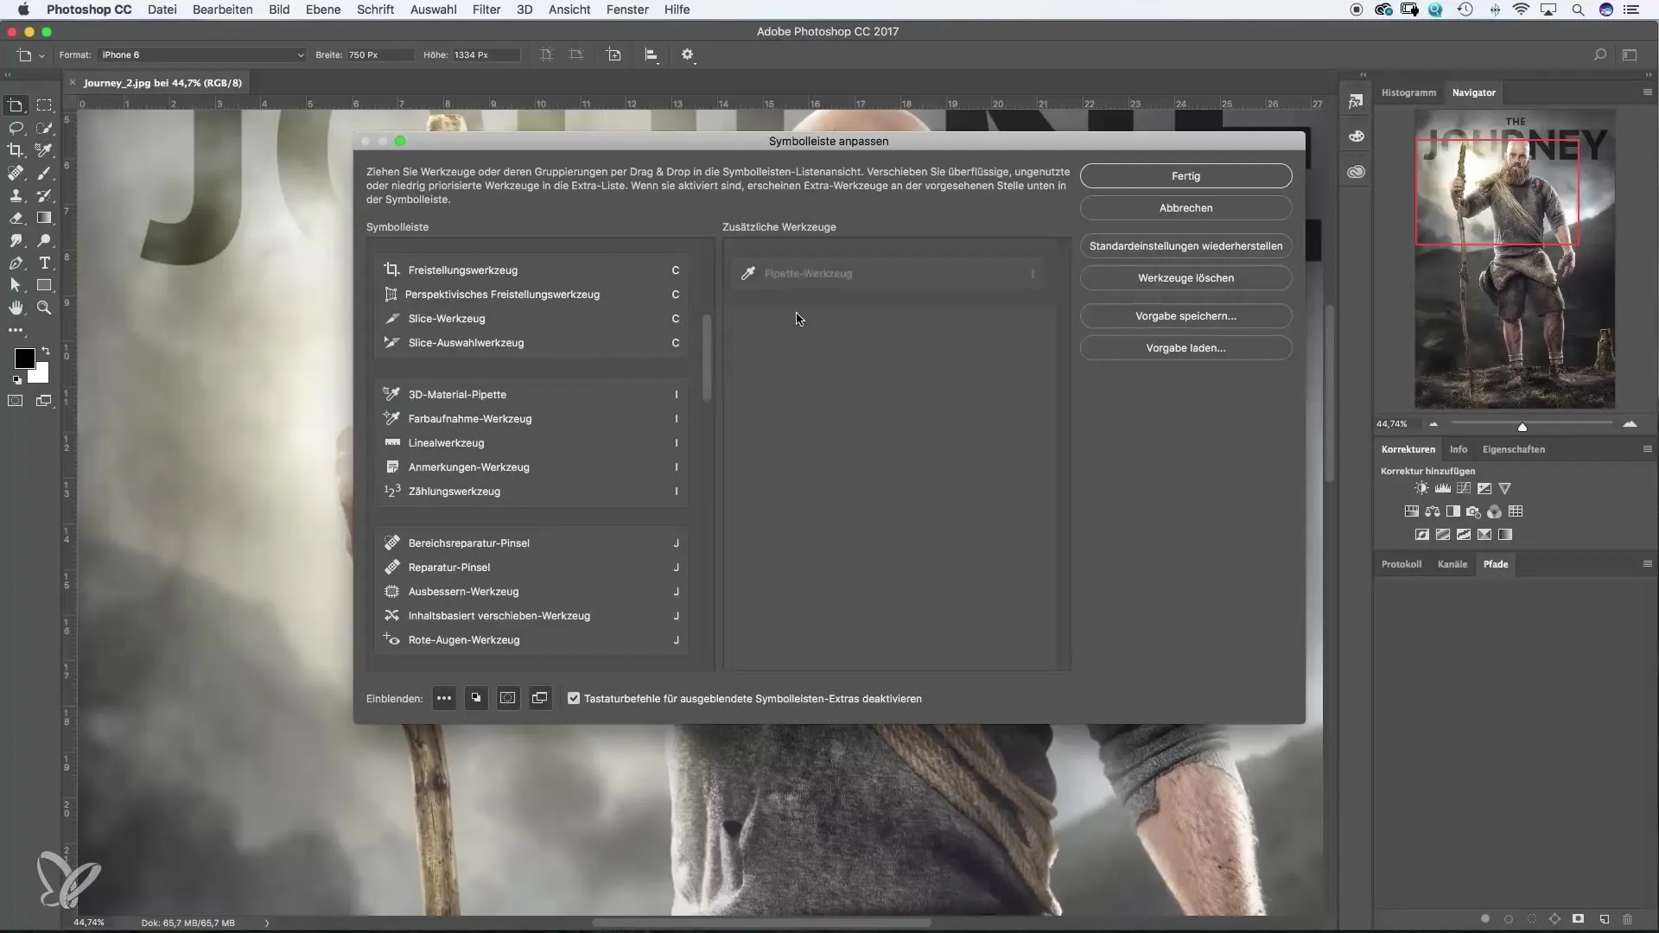Select the Crop tool in the left toolbar
The height and width of the screenshot is (933, 1659).
click(16, 150)
